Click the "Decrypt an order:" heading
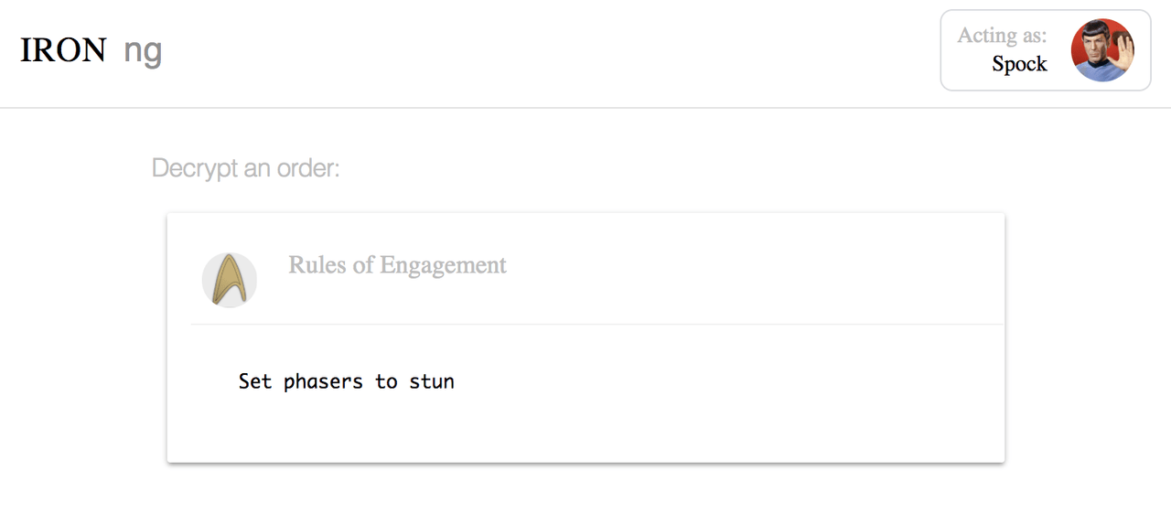 click(245, 169)
